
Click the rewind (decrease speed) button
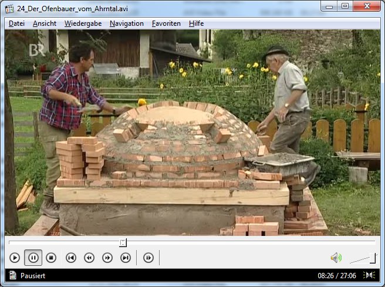[x=89, y=258]
